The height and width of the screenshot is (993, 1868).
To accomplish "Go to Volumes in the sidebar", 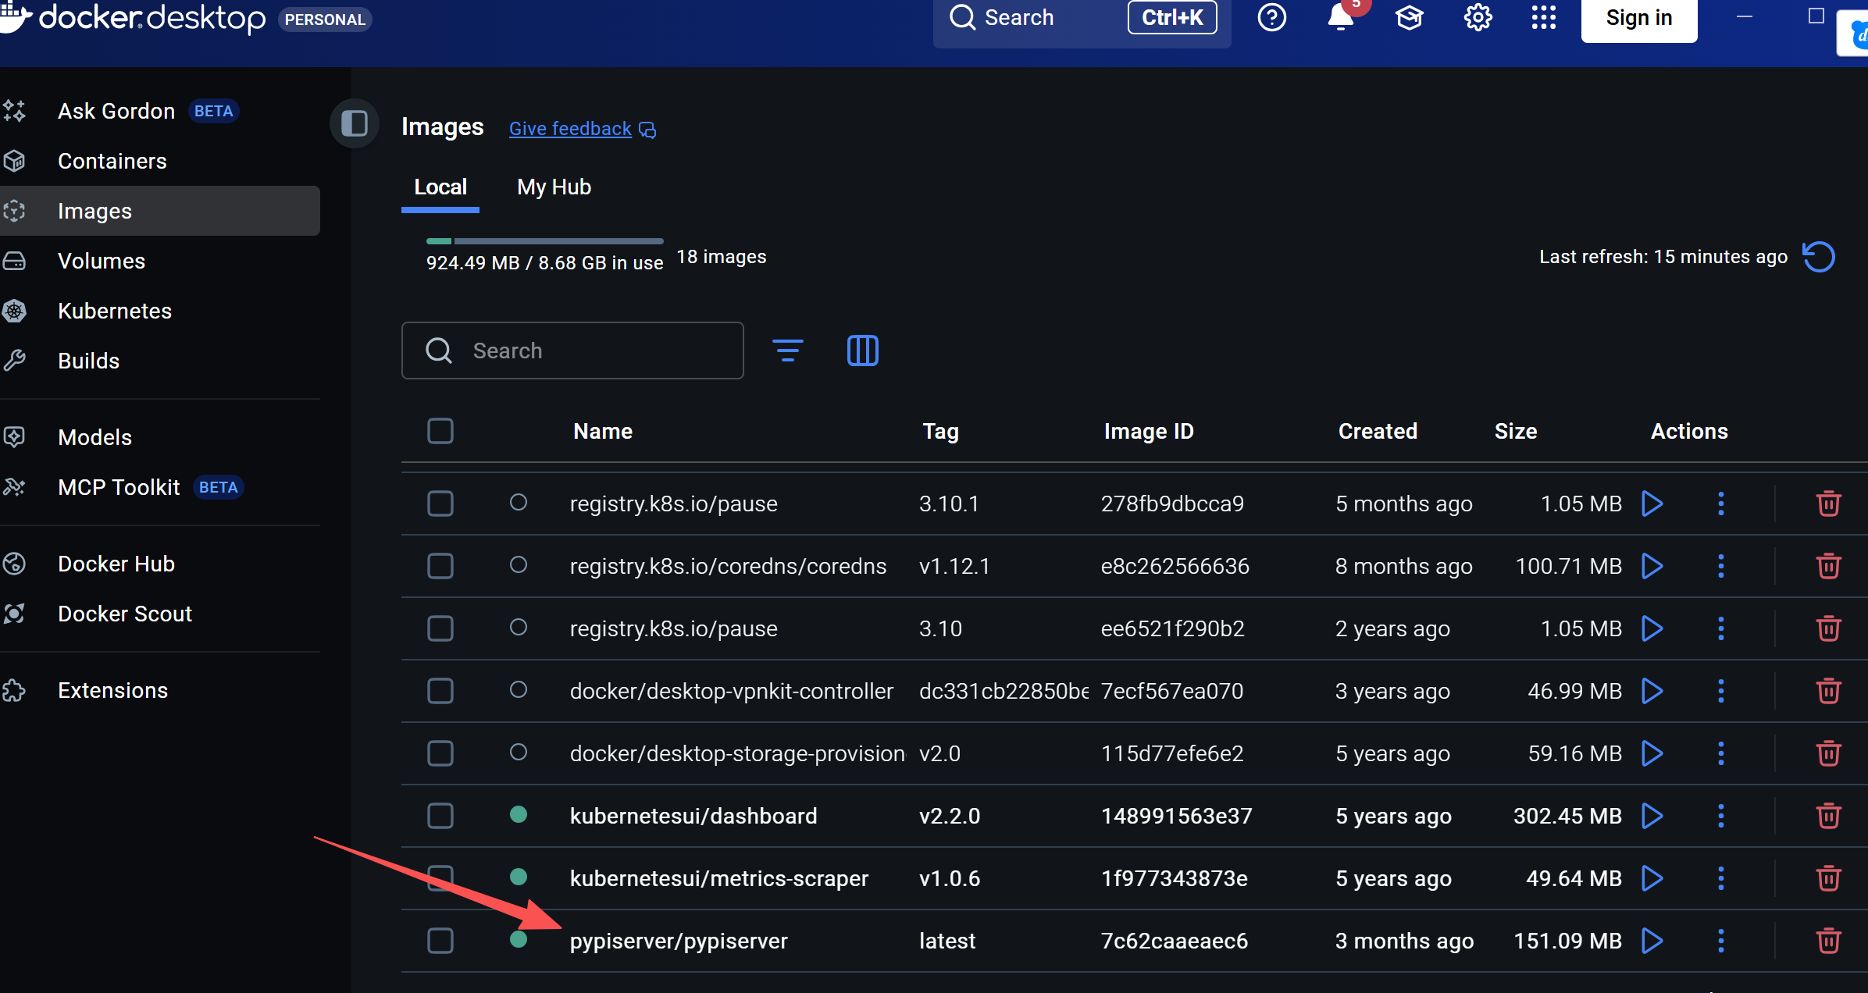I will (102, 261).
